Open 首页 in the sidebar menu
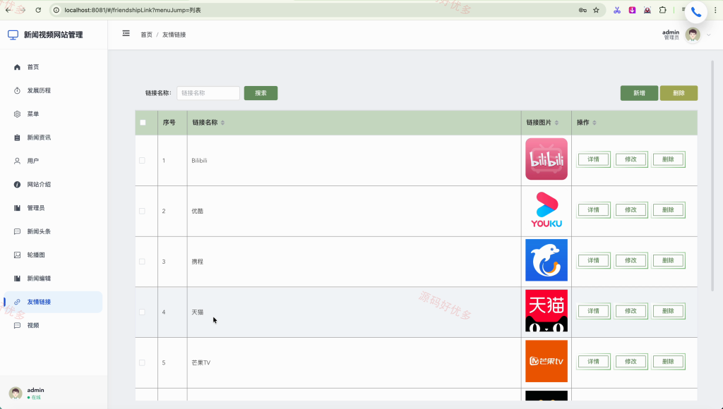Viewport: 723px width, 409px height. [x=54, y=67]
